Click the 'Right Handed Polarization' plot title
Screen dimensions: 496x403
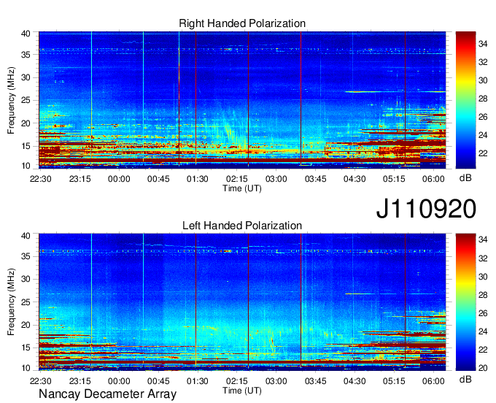coord(242,23)
